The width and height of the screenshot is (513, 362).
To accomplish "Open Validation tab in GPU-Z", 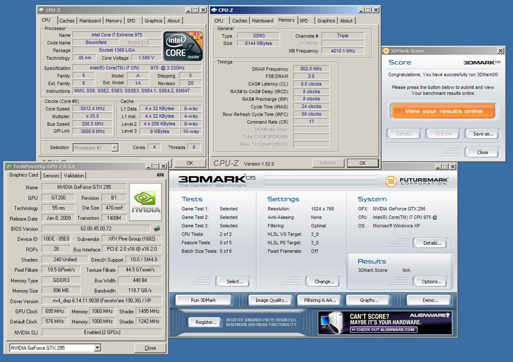I will tap(73, 176).
